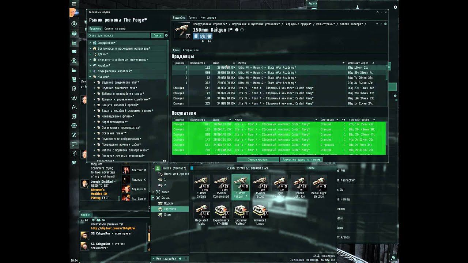Expand Имплантаты и боевые стимуляторы category
468x263 pixels.
pos(90,60)
